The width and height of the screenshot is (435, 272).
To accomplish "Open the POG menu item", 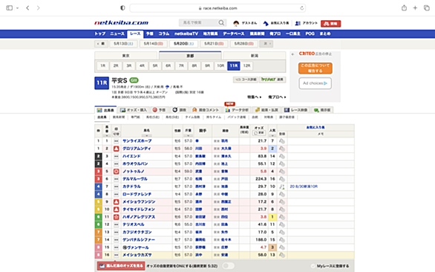I will (x=310, y=33).
